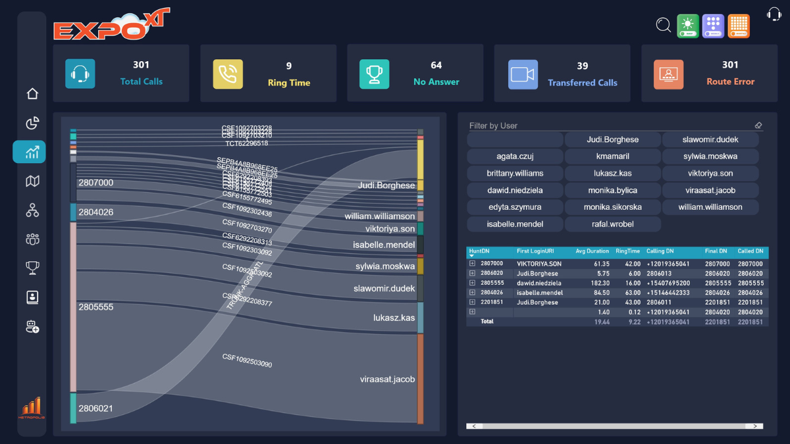Image resolution: width=790 pixels, height=444 pixels.
Task: Sort table by Avg Duration column header
Action: tap(592, 251)
